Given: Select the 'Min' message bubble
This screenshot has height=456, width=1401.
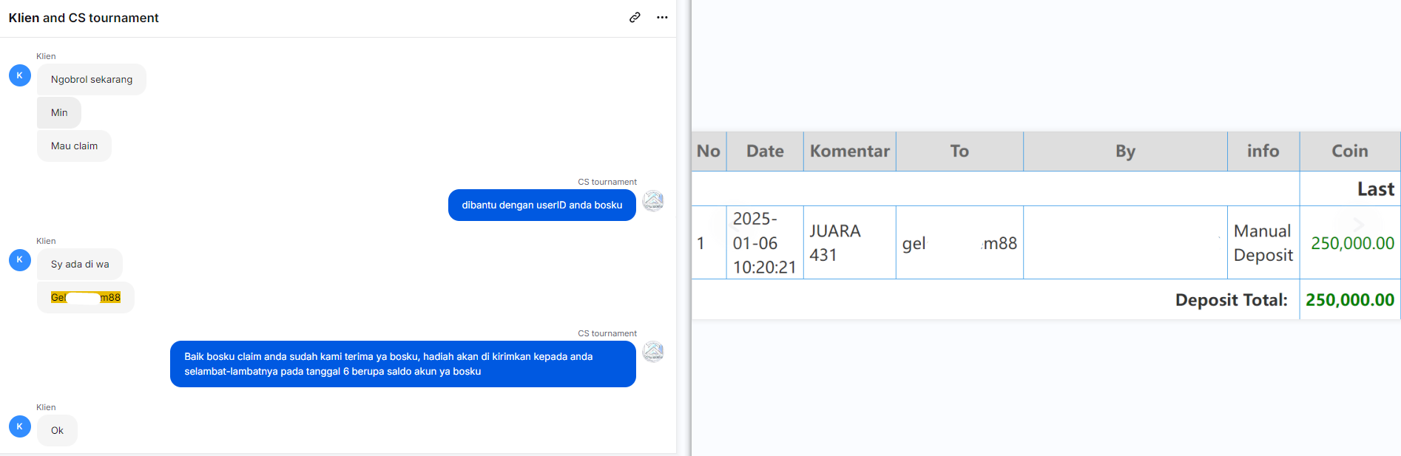Looking at the screenshot, I should [x=59, y=113].
